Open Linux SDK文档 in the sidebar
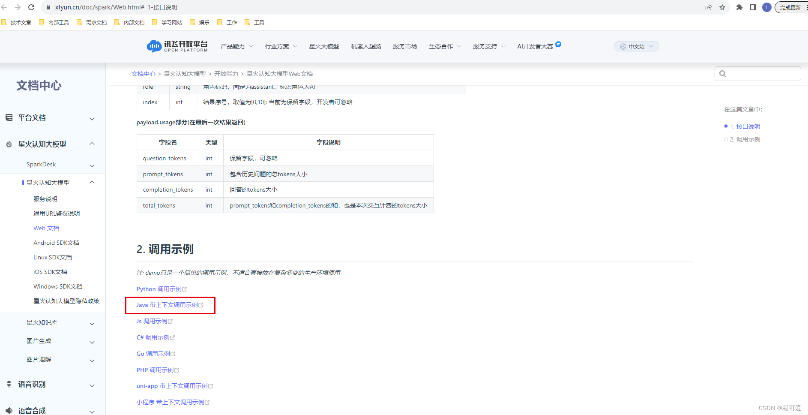 (x=53, y=257)
